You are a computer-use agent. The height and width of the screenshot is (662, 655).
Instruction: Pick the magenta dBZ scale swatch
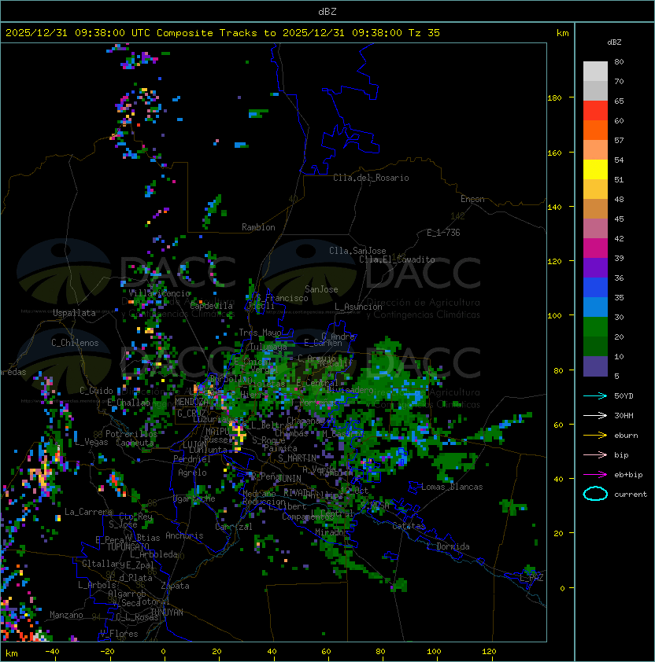[x=595, y=248]
